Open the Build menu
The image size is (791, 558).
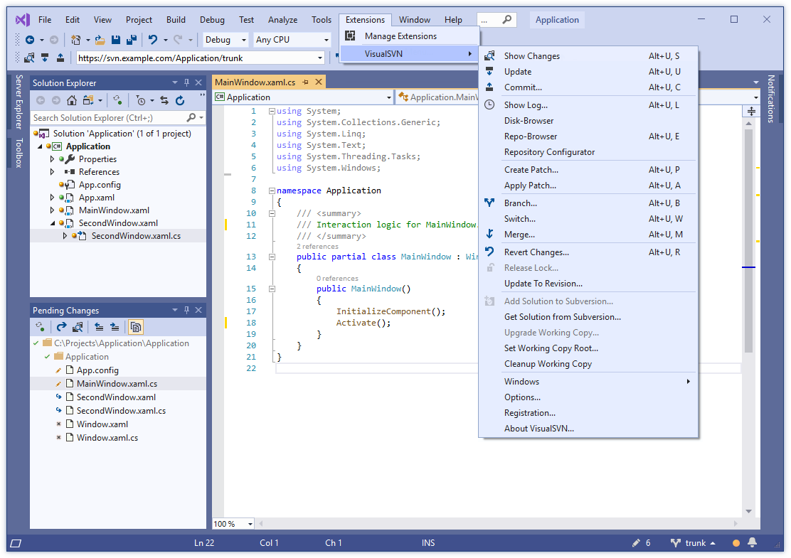click(176, 20)
